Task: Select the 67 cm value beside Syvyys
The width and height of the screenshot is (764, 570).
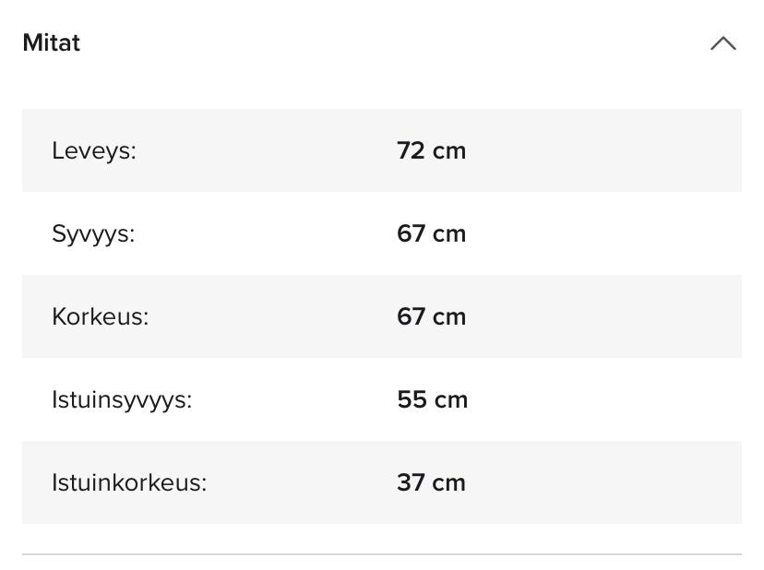Action: pos(431,233)
